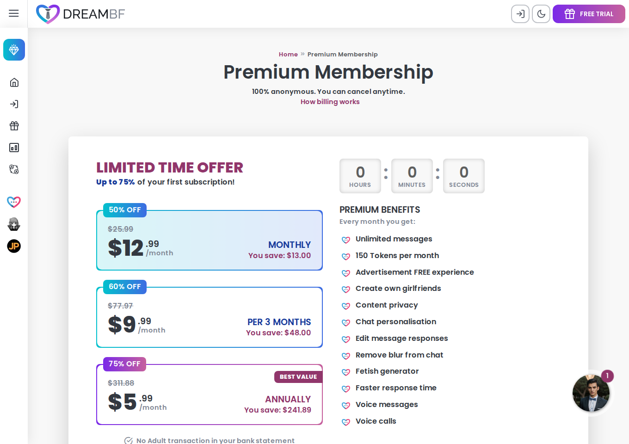Select the MONTHLY $12.99 plan
629x444 pixels.
point(210,240)
